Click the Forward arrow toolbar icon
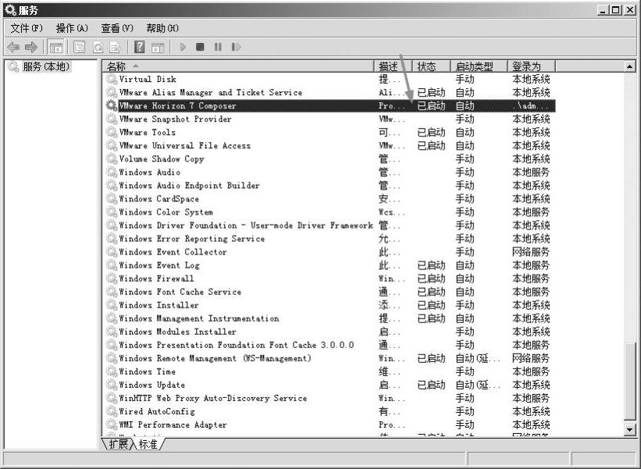641x469 pixels. (31, 47)
